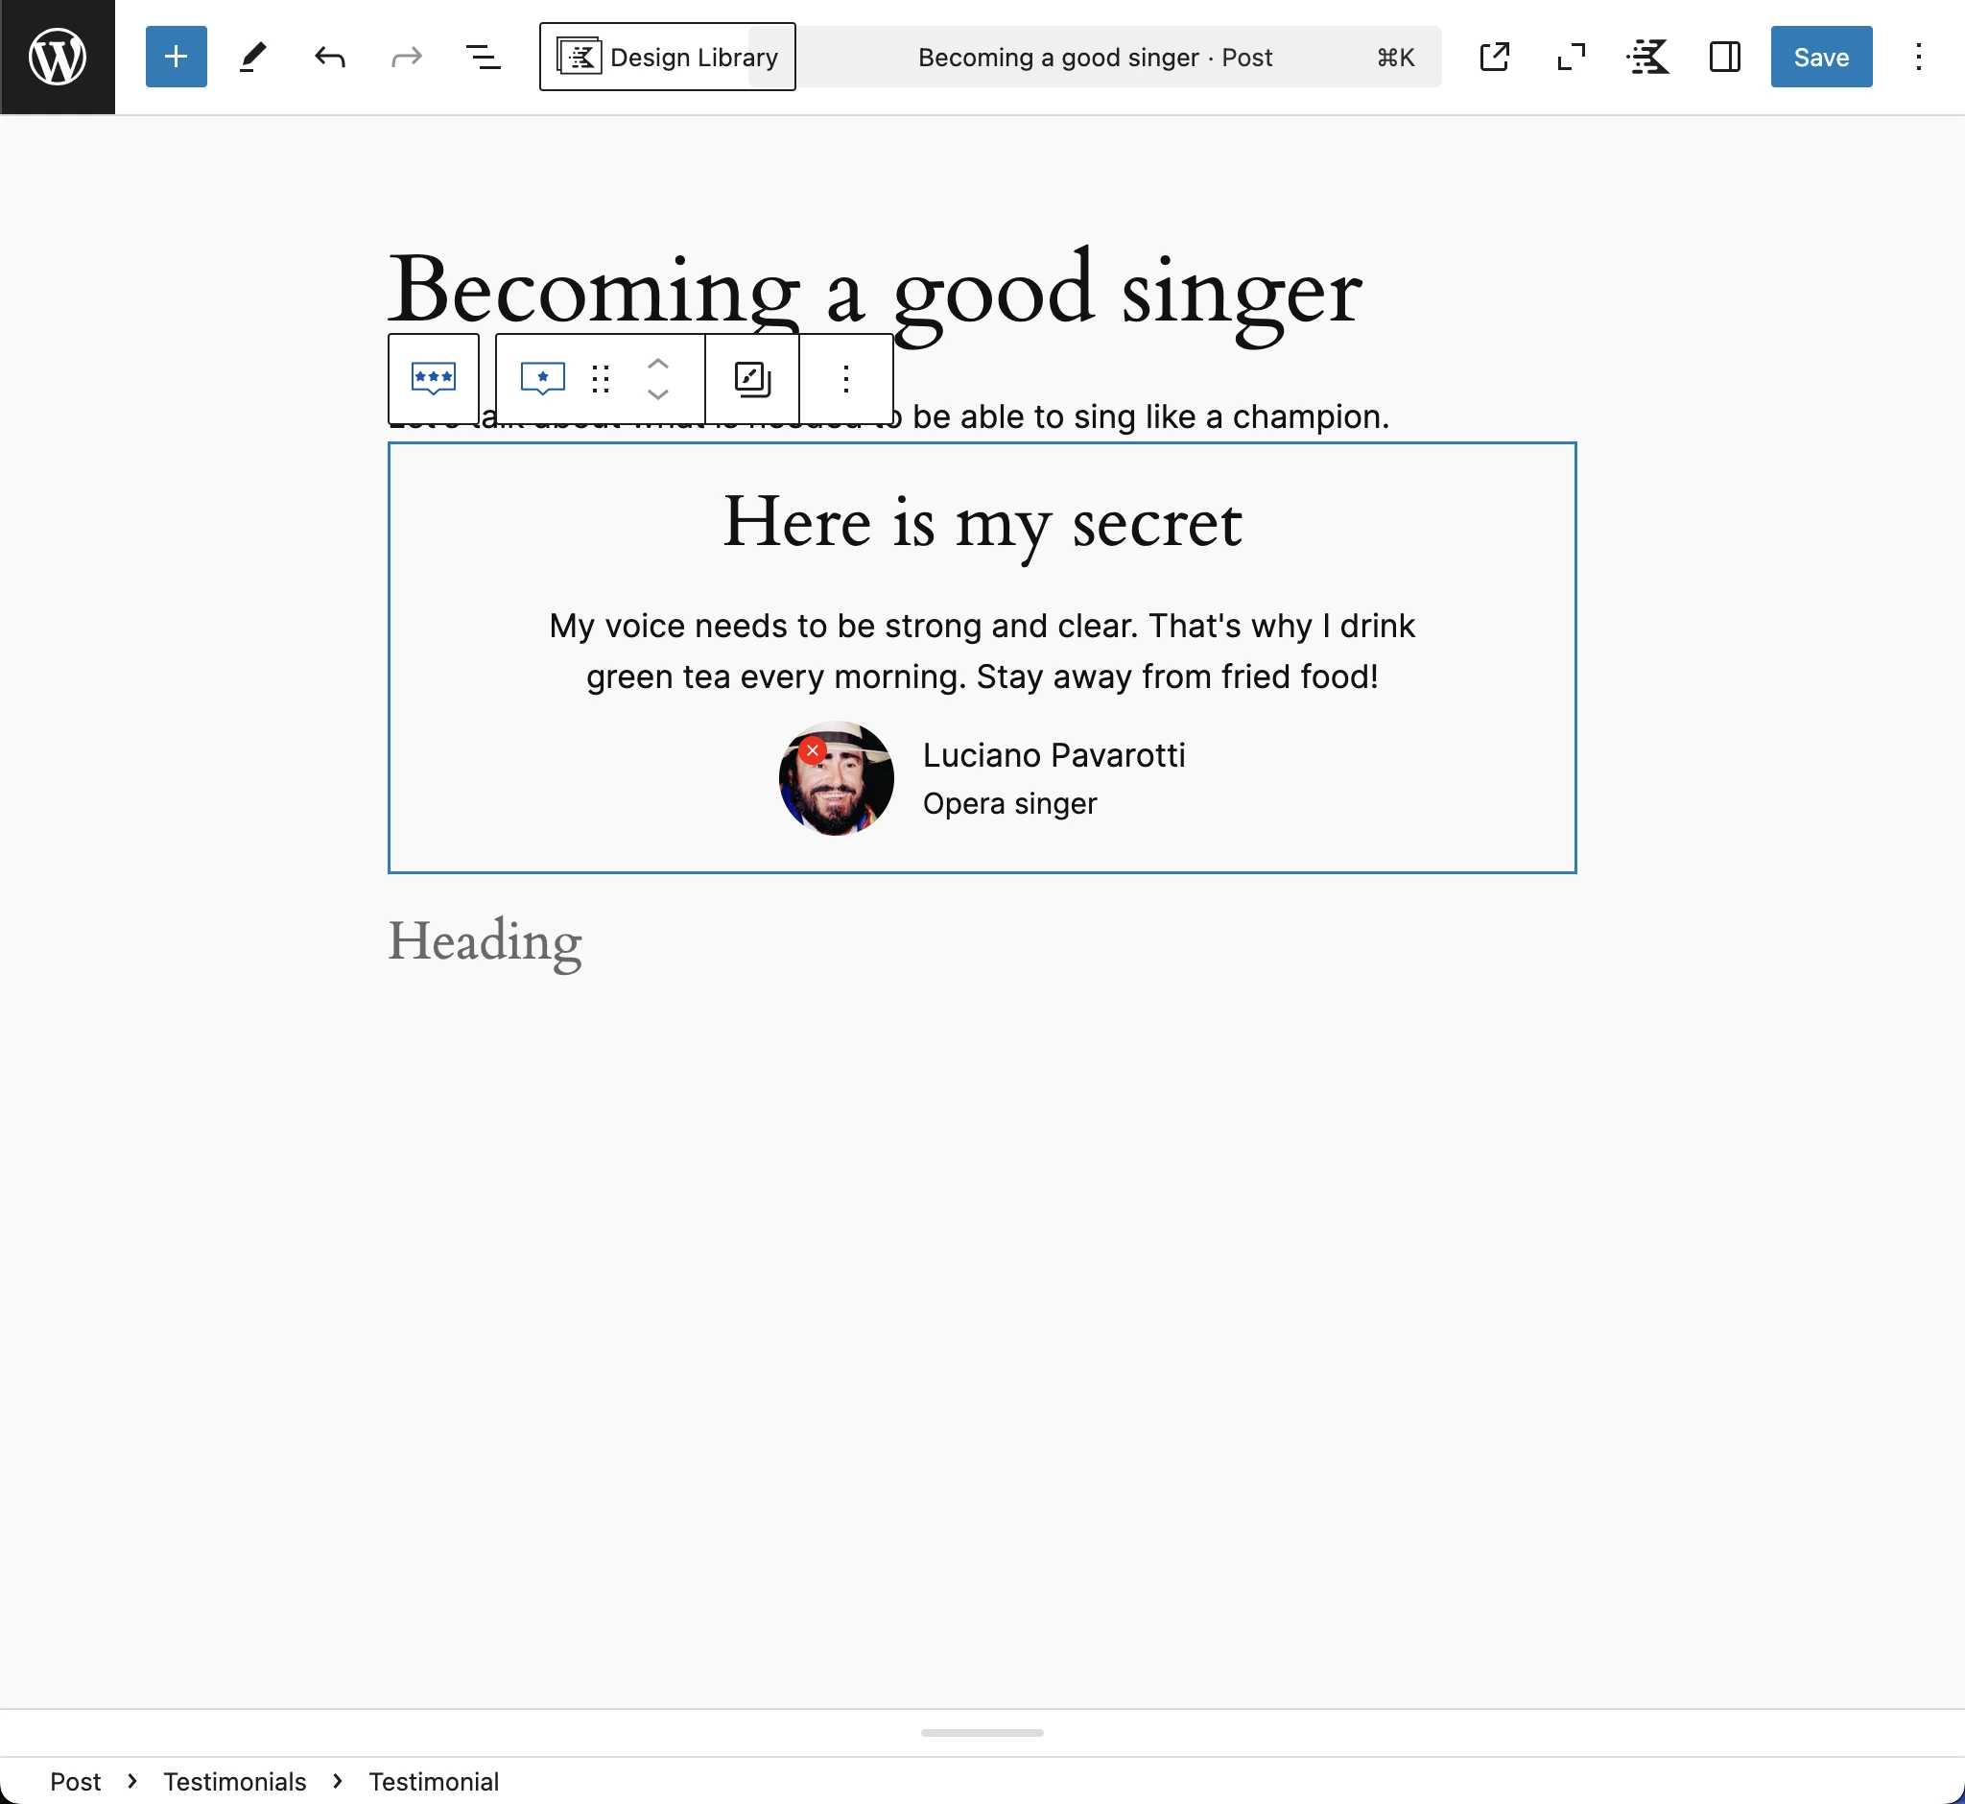Toggle the settings sidebar panel
Image resolution: width=1965 pixels, height=1804 pixels.
[x=1724, y=57]
